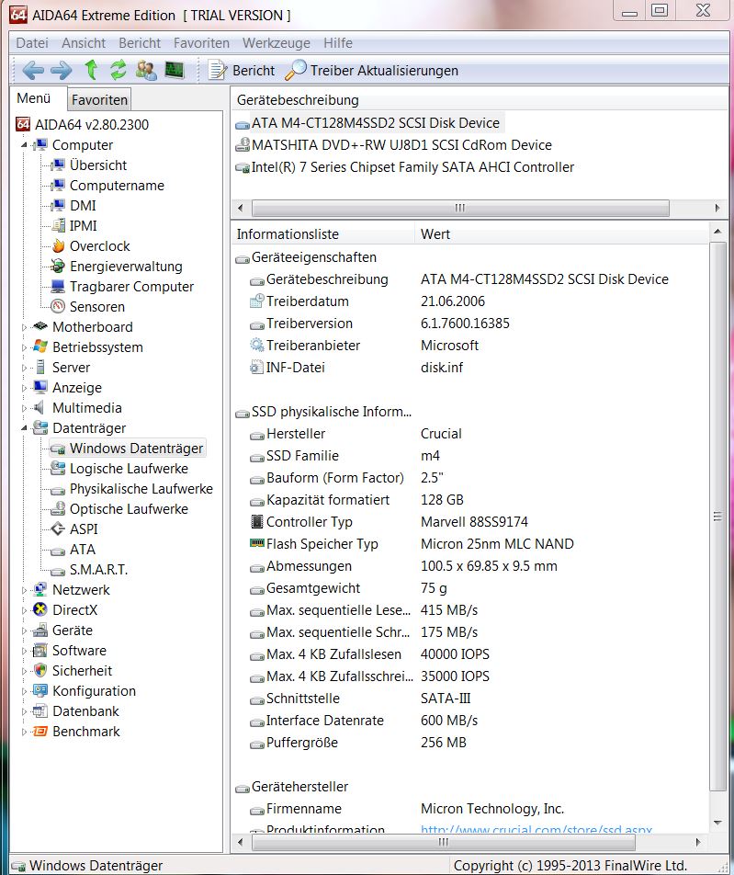This screenshot has width=734, height=875.
Task: Open the S.M.A.R.T. entry
Action: pos(98,570)
